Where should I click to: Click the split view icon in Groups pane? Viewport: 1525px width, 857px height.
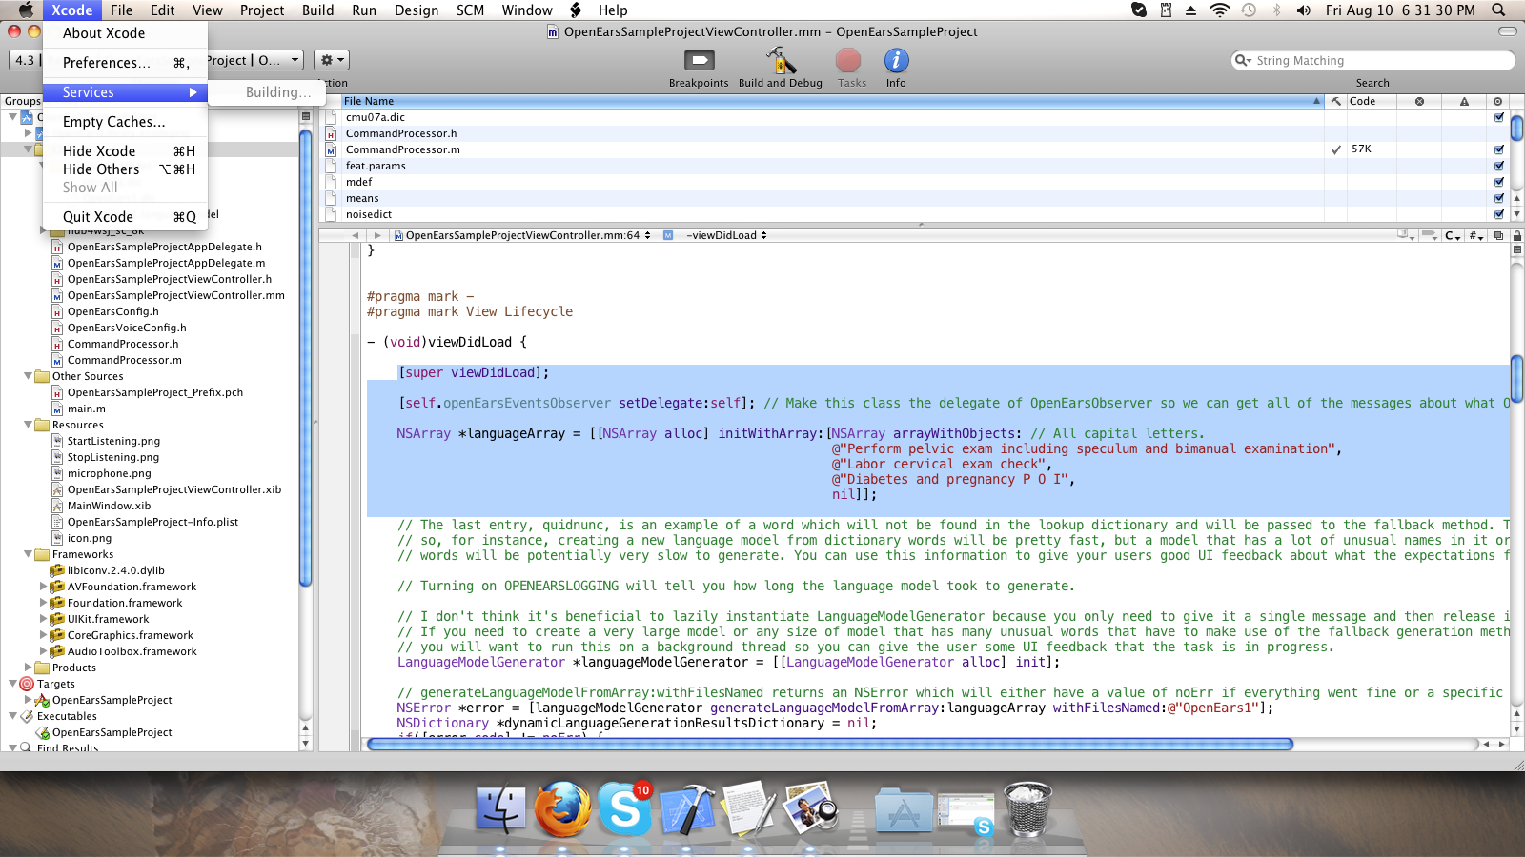point(306,116)
